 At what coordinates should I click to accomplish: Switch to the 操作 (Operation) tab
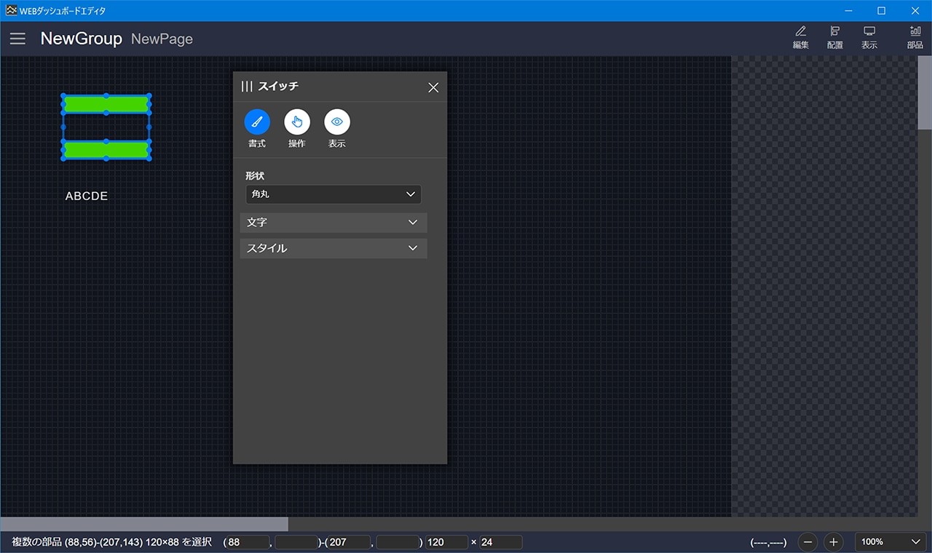tap(297, 122)
